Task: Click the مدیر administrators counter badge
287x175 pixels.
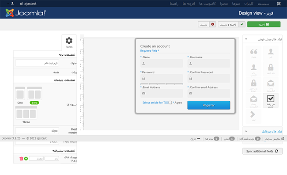Action: coord(232,139)
